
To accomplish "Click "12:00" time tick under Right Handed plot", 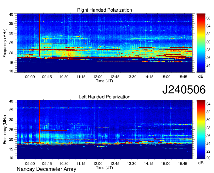I will pos(98,77).
